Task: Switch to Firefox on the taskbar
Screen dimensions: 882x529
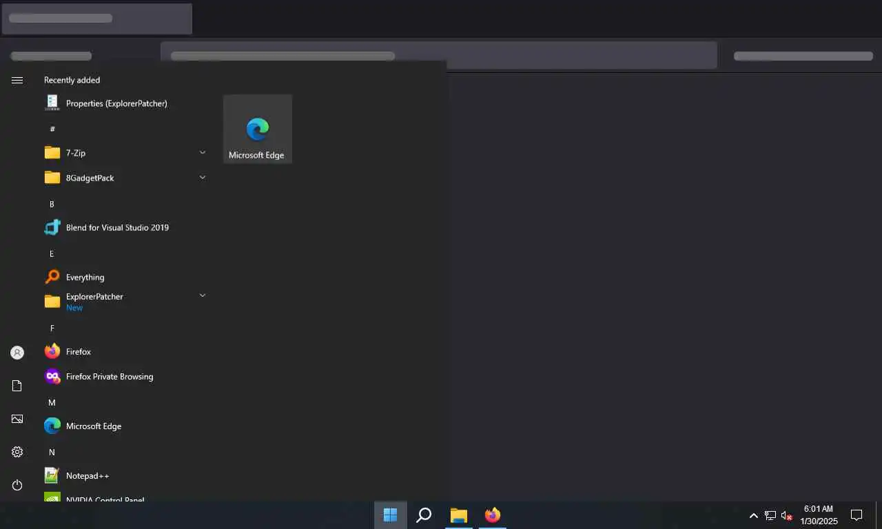Action: (493, 515)
